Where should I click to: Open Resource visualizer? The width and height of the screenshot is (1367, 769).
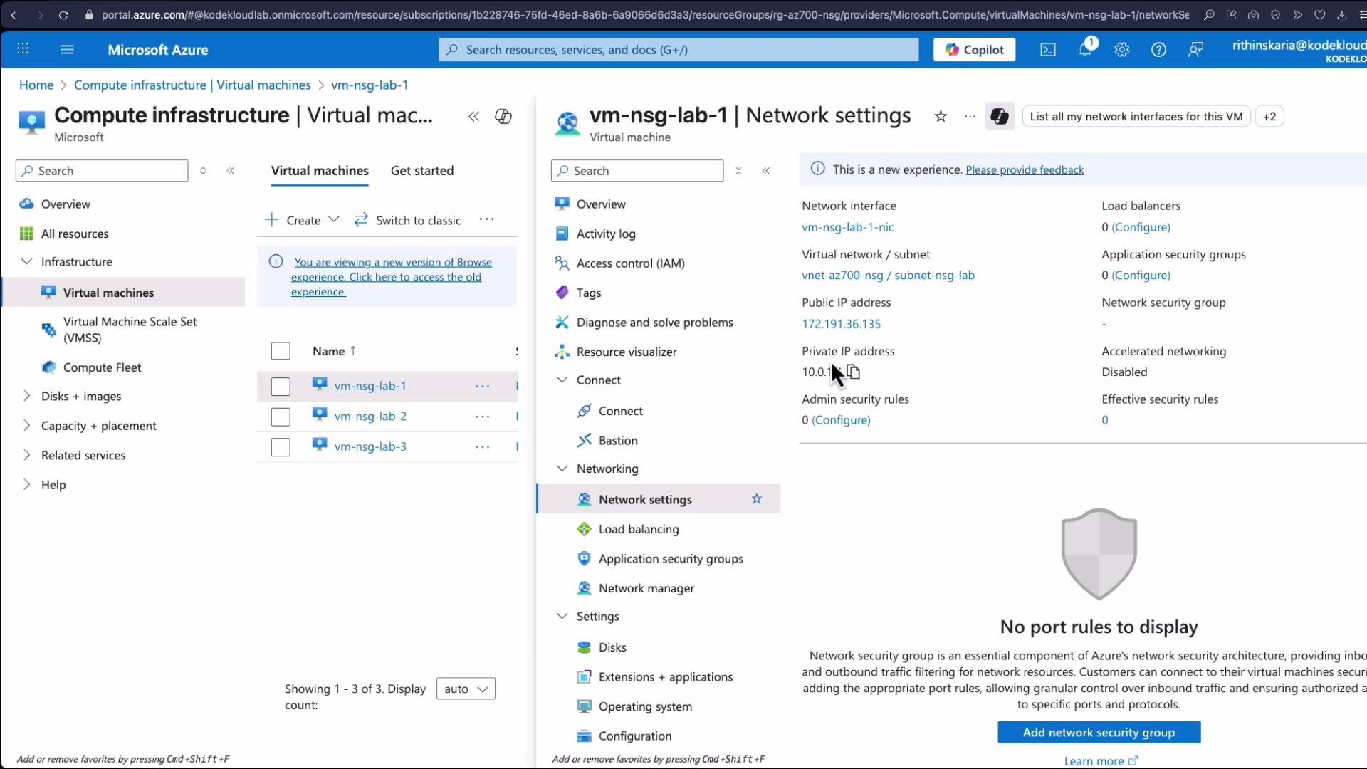(x=627, y=352)
